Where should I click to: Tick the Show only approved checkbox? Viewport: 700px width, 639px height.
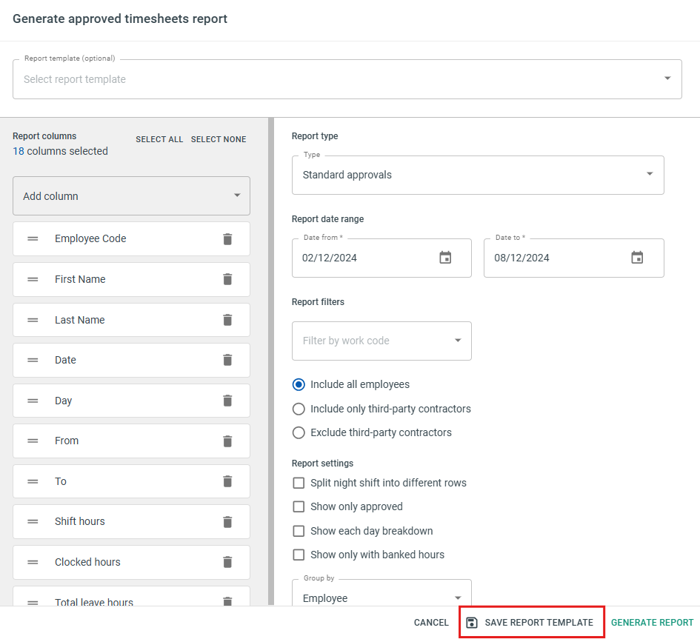coord(299,506)
